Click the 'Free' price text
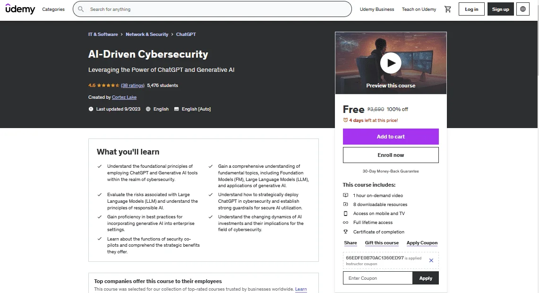Screen dimensions: 539x293 click(353, 109)
